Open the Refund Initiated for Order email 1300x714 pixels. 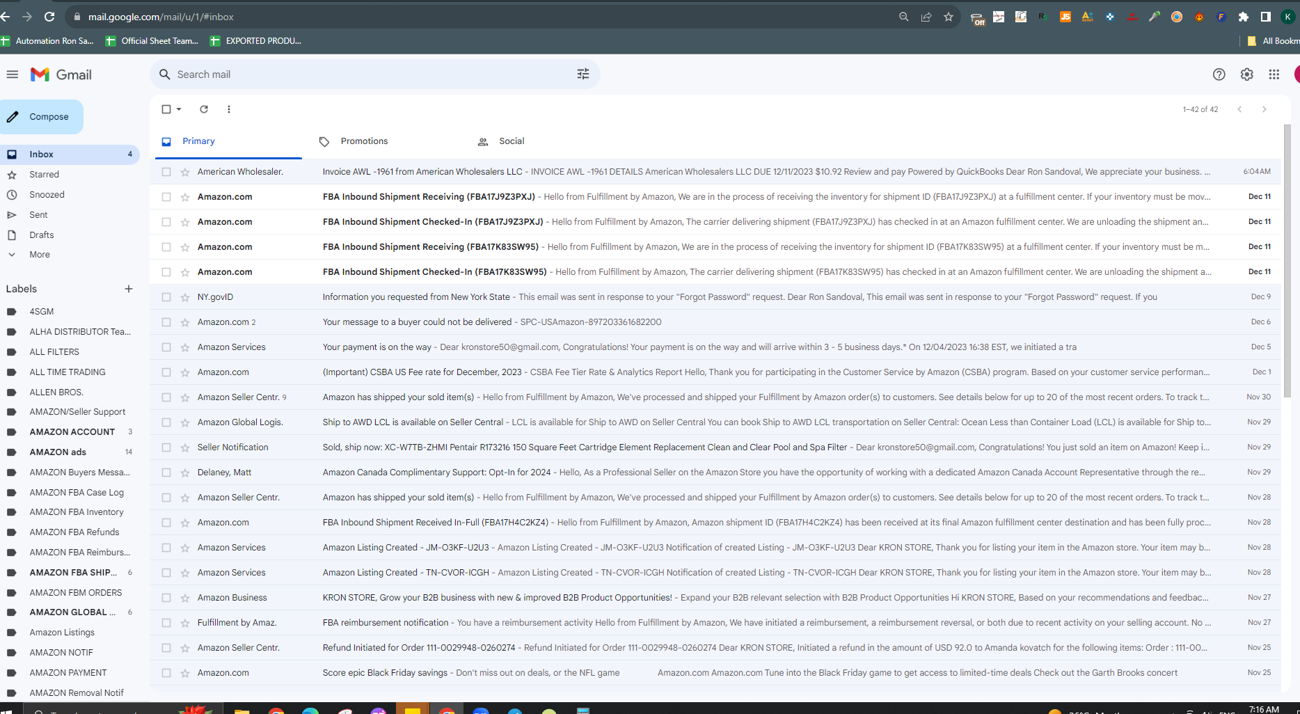click(715, 648)
